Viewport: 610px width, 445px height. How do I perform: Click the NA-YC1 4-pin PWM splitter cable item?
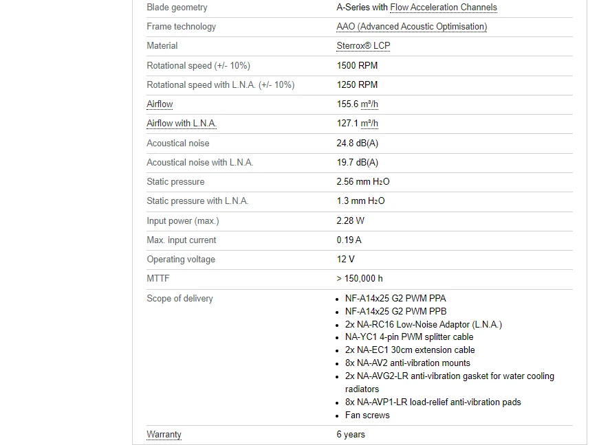click(x=409, y=337)
